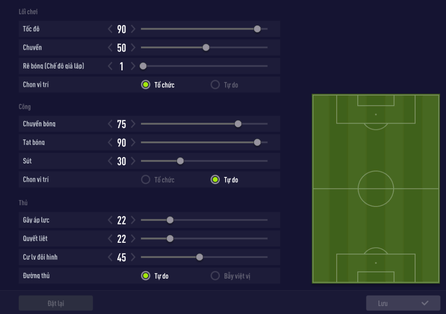Click the Đặt lại reset button

click(56, 303)
